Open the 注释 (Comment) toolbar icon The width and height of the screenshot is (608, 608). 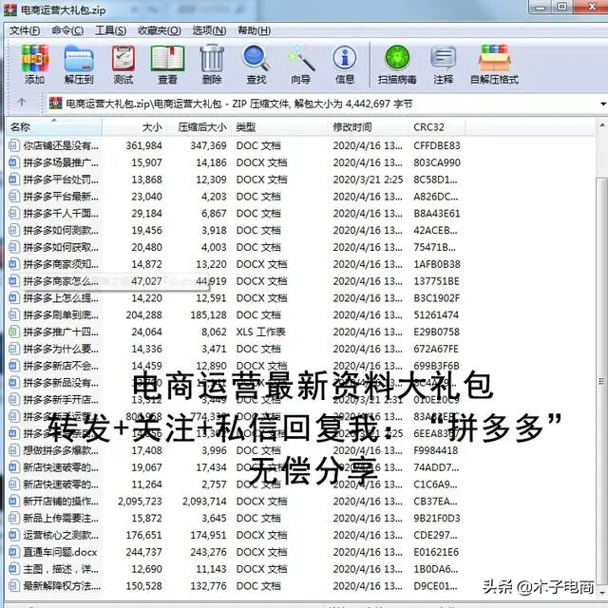pyautogui.click(x=443, y=65)
